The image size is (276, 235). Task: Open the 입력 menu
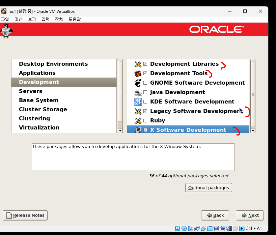tap(45, 19)
